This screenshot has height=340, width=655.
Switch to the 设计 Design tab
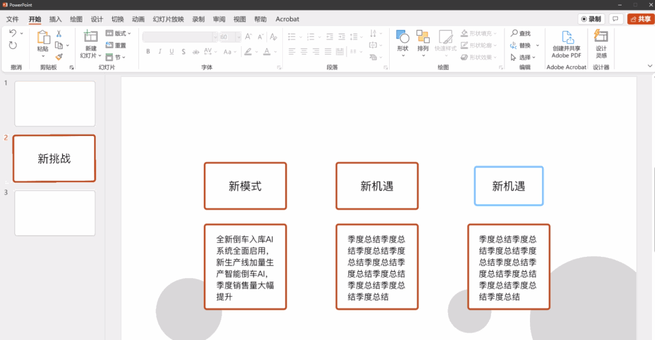pos(97,19)
